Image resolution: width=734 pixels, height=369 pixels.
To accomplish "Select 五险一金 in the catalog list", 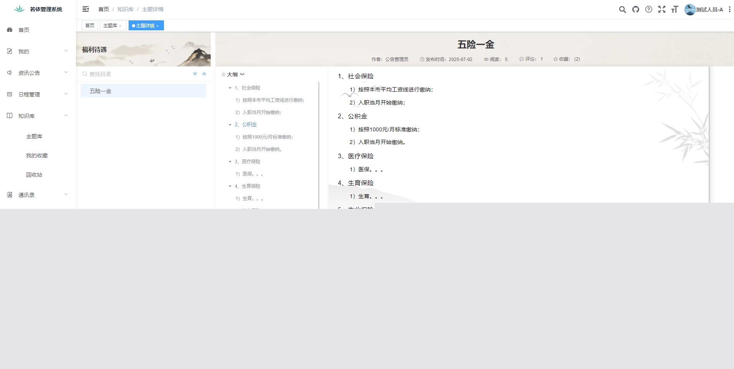I will coord(143,91).
